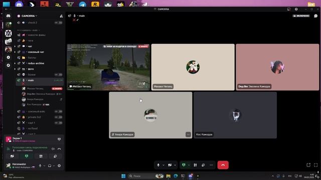Open more options ellipsis in call controls
This screenshot has width=321, height=180.
point(211,165)
